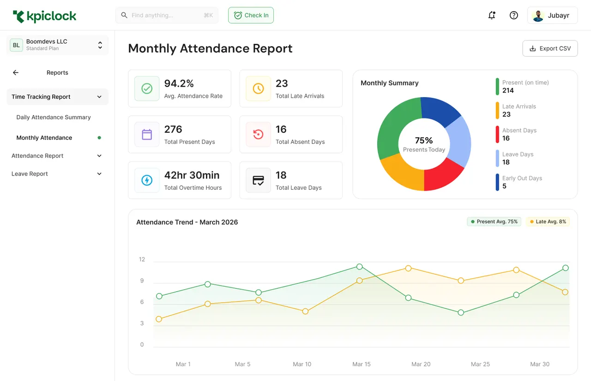Viewport: 591px width, 381px height.
Task: Click the Mar 15 axis label
Action: [362, 364]
